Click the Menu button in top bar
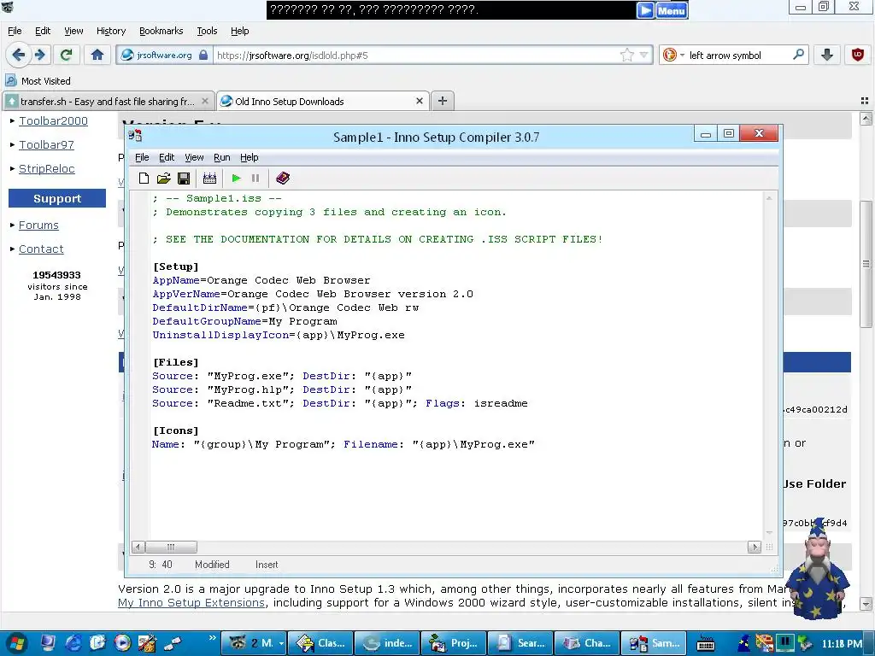875x656 pixels. pyautogui.click(x=672, y=10)
